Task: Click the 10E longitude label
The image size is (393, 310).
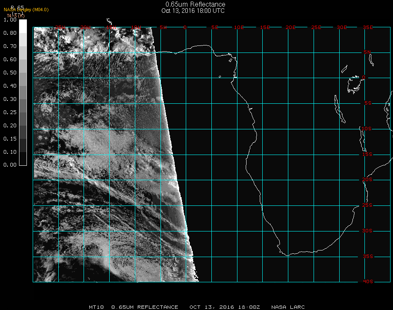Action: pyautogui.click(x=239, y=27)
